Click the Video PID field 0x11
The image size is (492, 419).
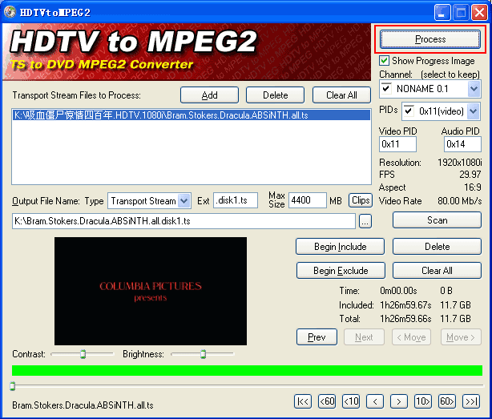pos(397,144)
